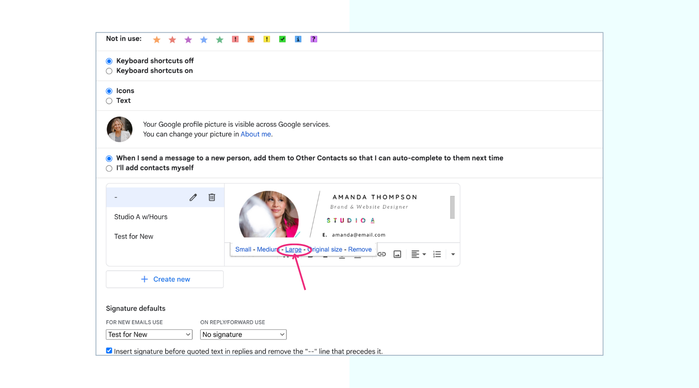699x388 pixels.
Task: Select the Studio A w/Hours signature
Action: tap(141, 216)
